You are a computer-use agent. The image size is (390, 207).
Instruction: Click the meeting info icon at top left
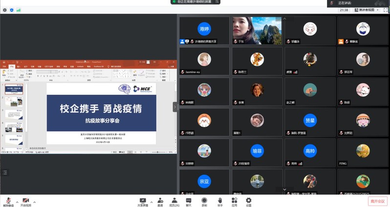(x=5, y=10)
